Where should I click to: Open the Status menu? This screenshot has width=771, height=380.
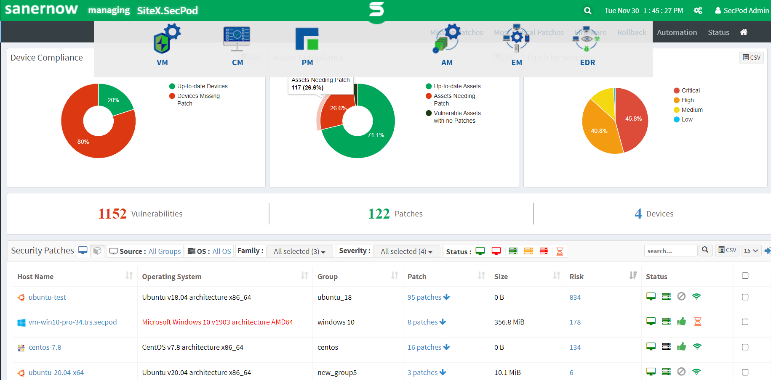coord(718,32)
